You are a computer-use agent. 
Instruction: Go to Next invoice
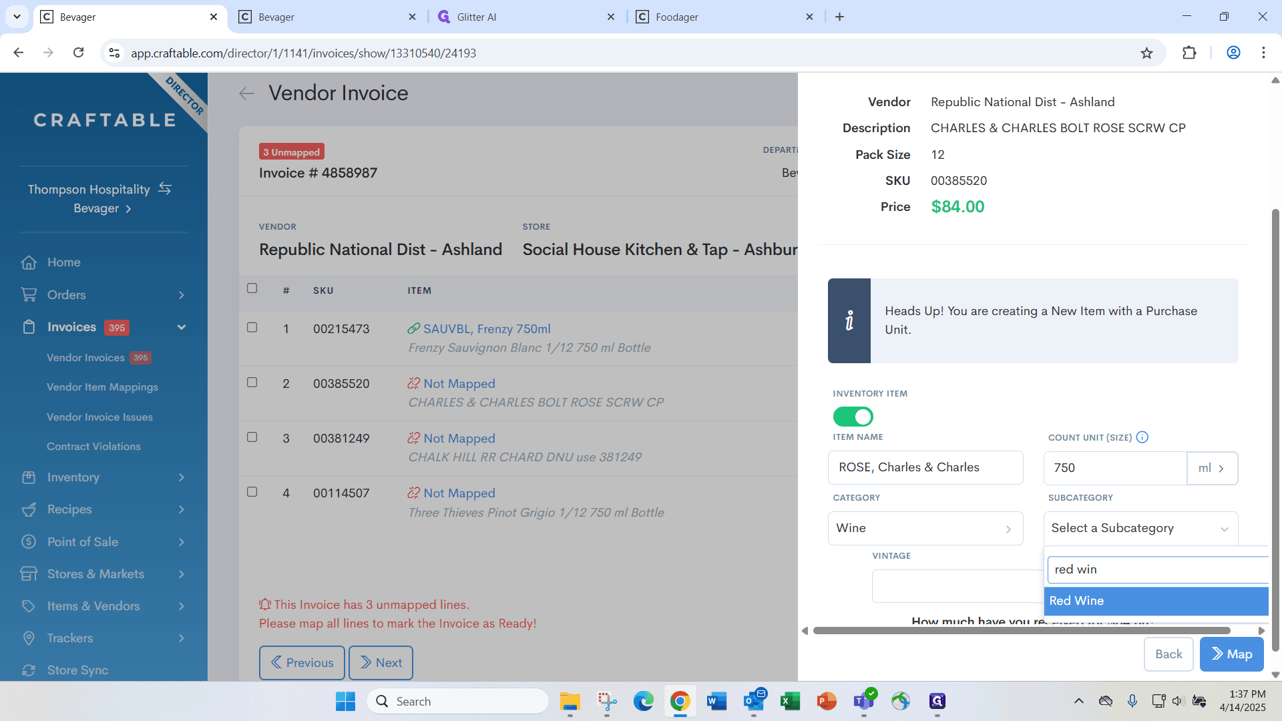pyautogui.click(x=381, y=662)
